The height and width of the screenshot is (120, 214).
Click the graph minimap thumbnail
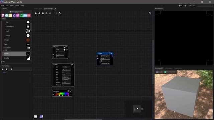[137, 109]
